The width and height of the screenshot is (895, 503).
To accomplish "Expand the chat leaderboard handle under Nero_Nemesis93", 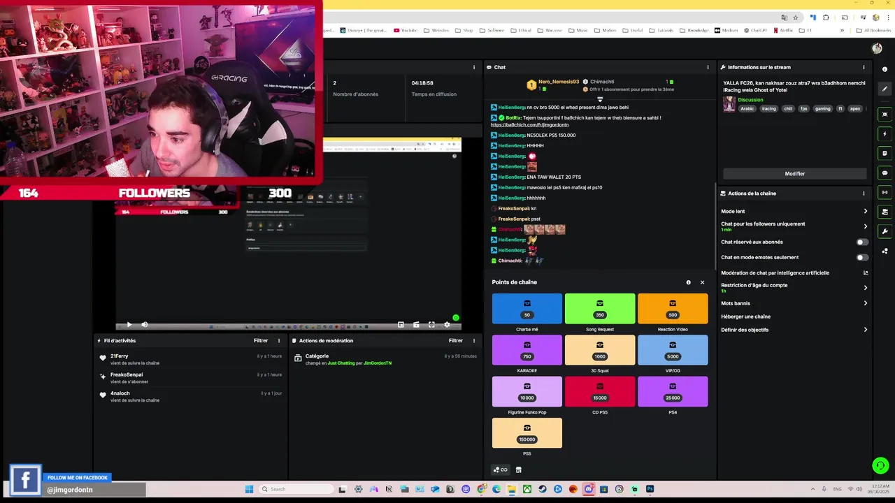I will click(600, 99).
